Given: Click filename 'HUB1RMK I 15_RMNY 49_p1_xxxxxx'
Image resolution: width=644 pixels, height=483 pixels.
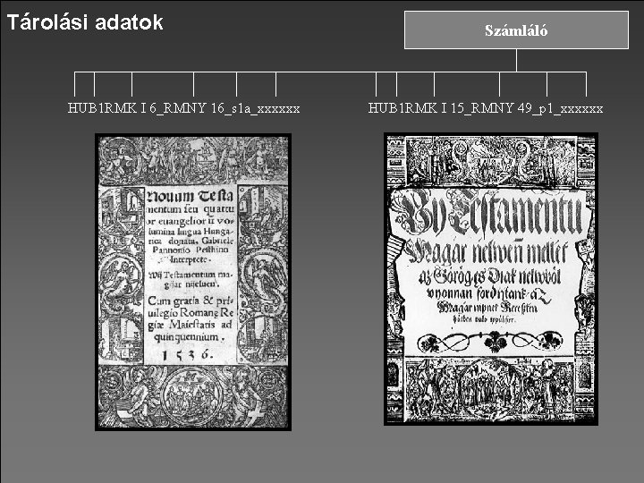Looking at the screenshot, I should pyautogui.click(x=486, y=108).
